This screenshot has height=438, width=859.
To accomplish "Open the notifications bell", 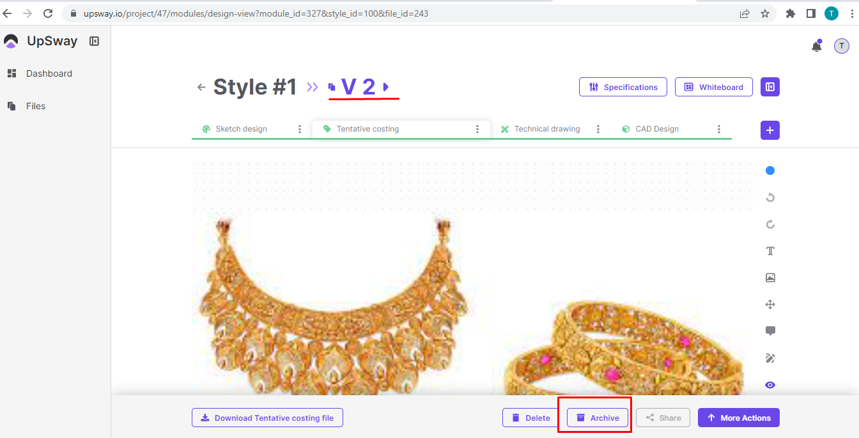I will pos(816,46).
